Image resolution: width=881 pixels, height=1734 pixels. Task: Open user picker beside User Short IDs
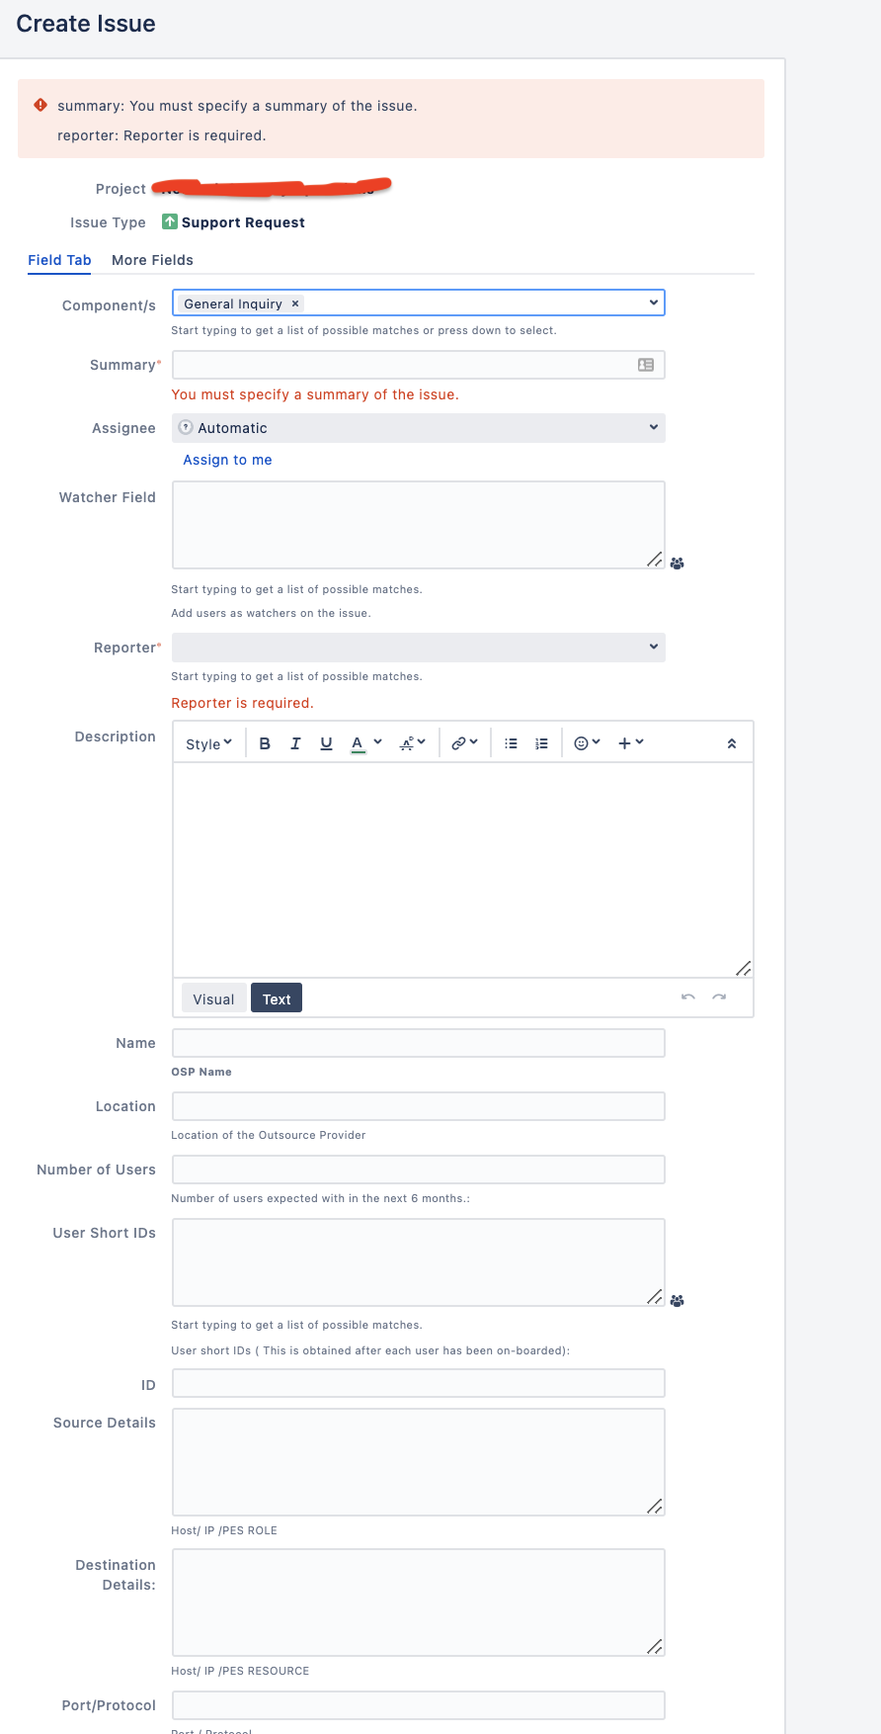tap(678, 1301)
